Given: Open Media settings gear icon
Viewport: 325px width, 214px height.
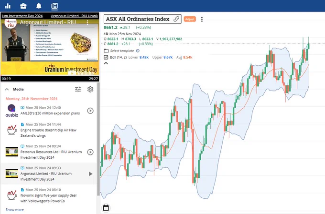Looking at the screenshot, I should [90, 89].
